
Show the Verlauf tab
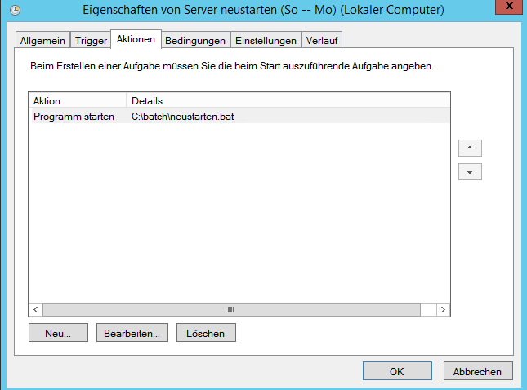point(322,41)
